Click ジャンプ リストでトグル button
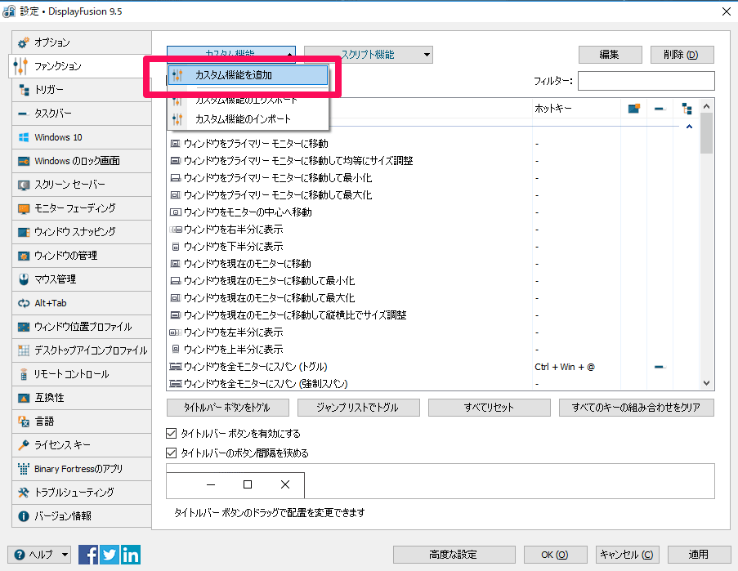The width and height of the screenshot is (738, 571). (358, 408)
